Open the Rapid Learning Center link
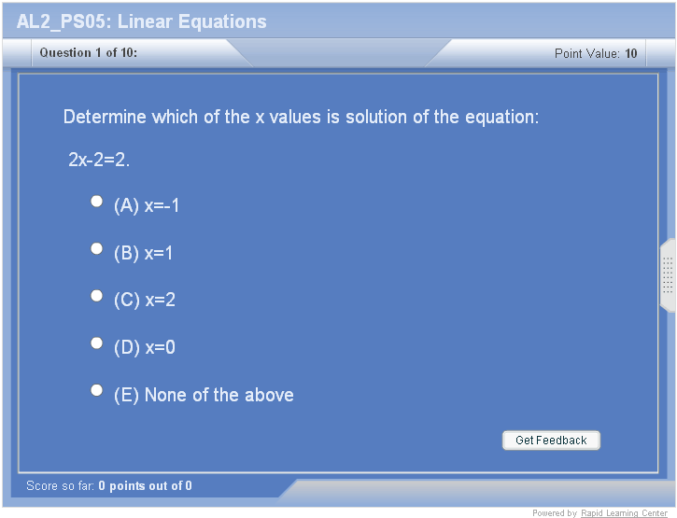 click(624, 512)
